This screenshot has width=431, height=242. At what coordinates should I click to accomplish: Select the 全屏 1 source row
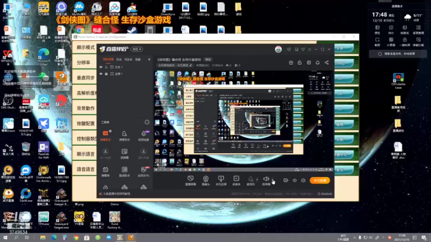pos(125,74)
